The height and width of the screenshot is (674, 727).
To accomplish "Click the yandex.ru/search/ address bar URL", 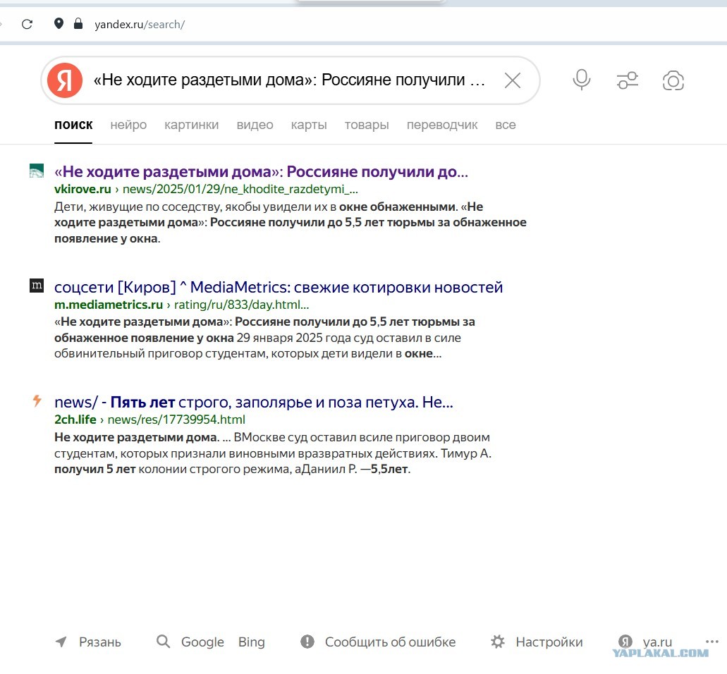I will (x=140, y=24).
